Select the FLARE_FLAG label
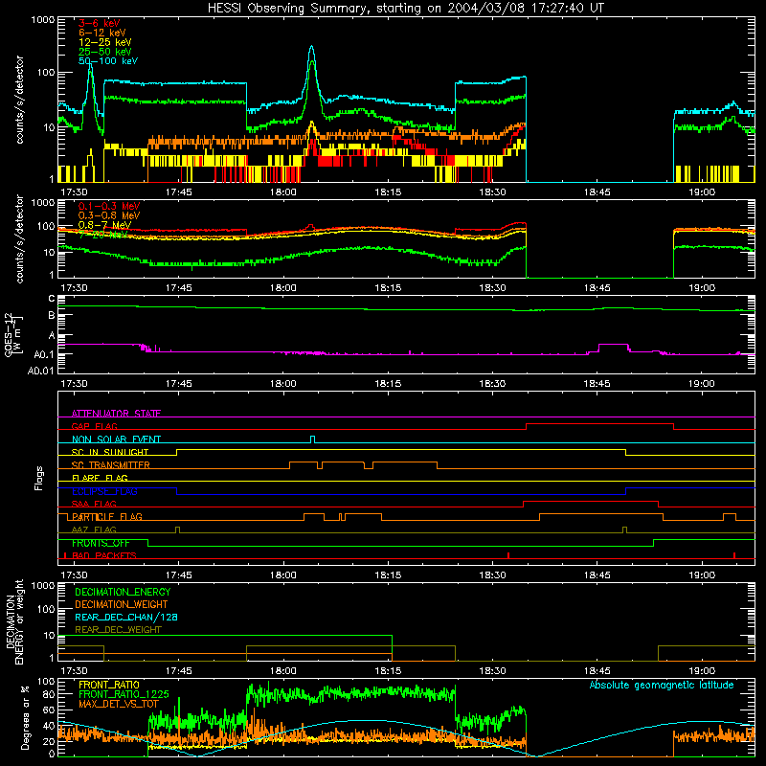The height and width of the screenshot is (766, 766). 100,478
